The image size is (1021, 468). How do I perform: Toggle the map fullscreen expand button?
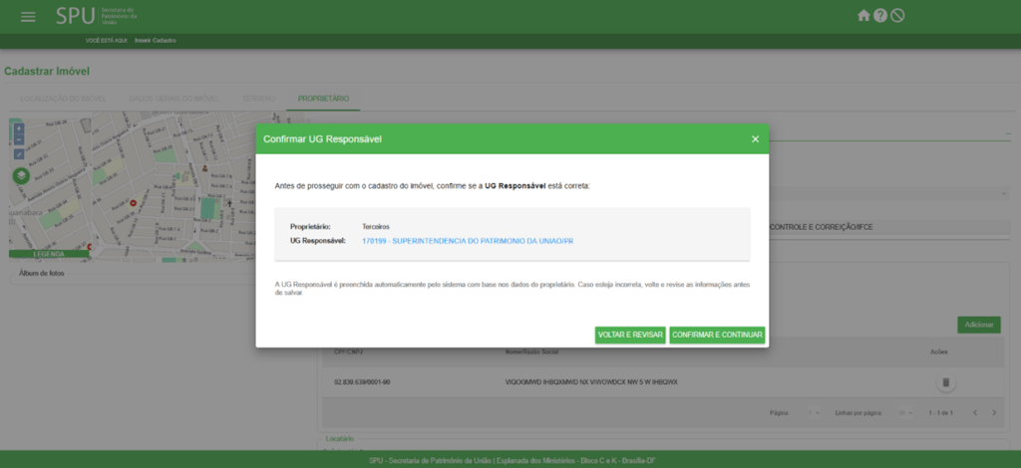pos(19,154)
